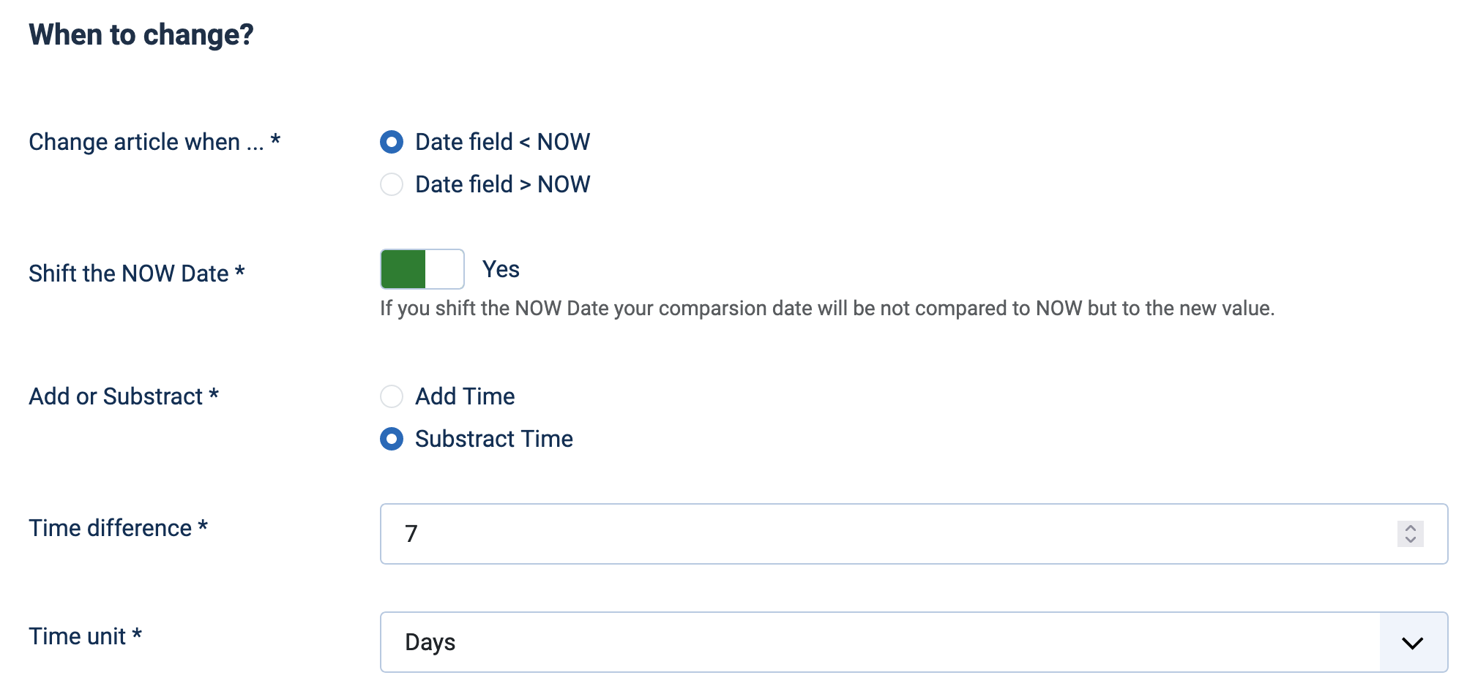Click the "Yes" text beside the switch
The image size is (1467, 686).
pos(501,269)
